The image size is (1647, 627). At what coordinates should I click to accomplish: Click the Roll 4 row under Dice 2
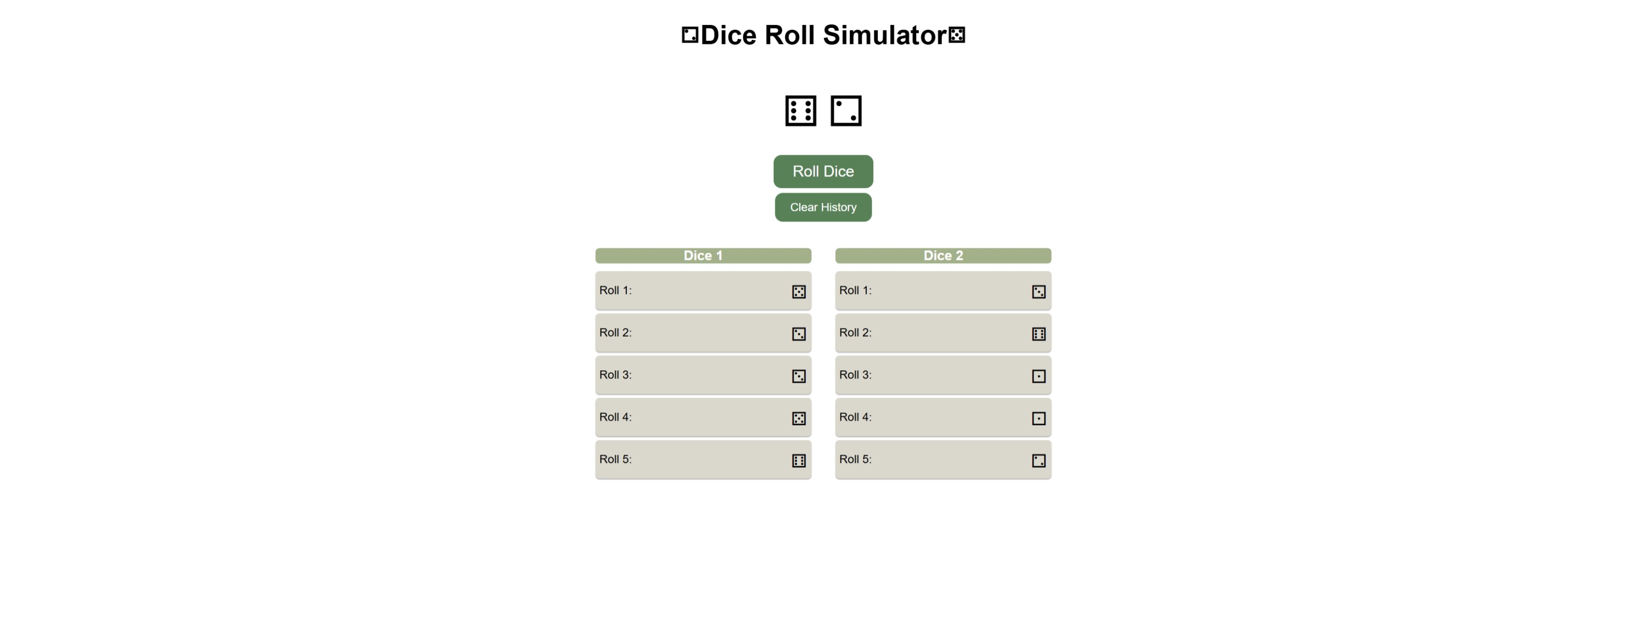942,418
